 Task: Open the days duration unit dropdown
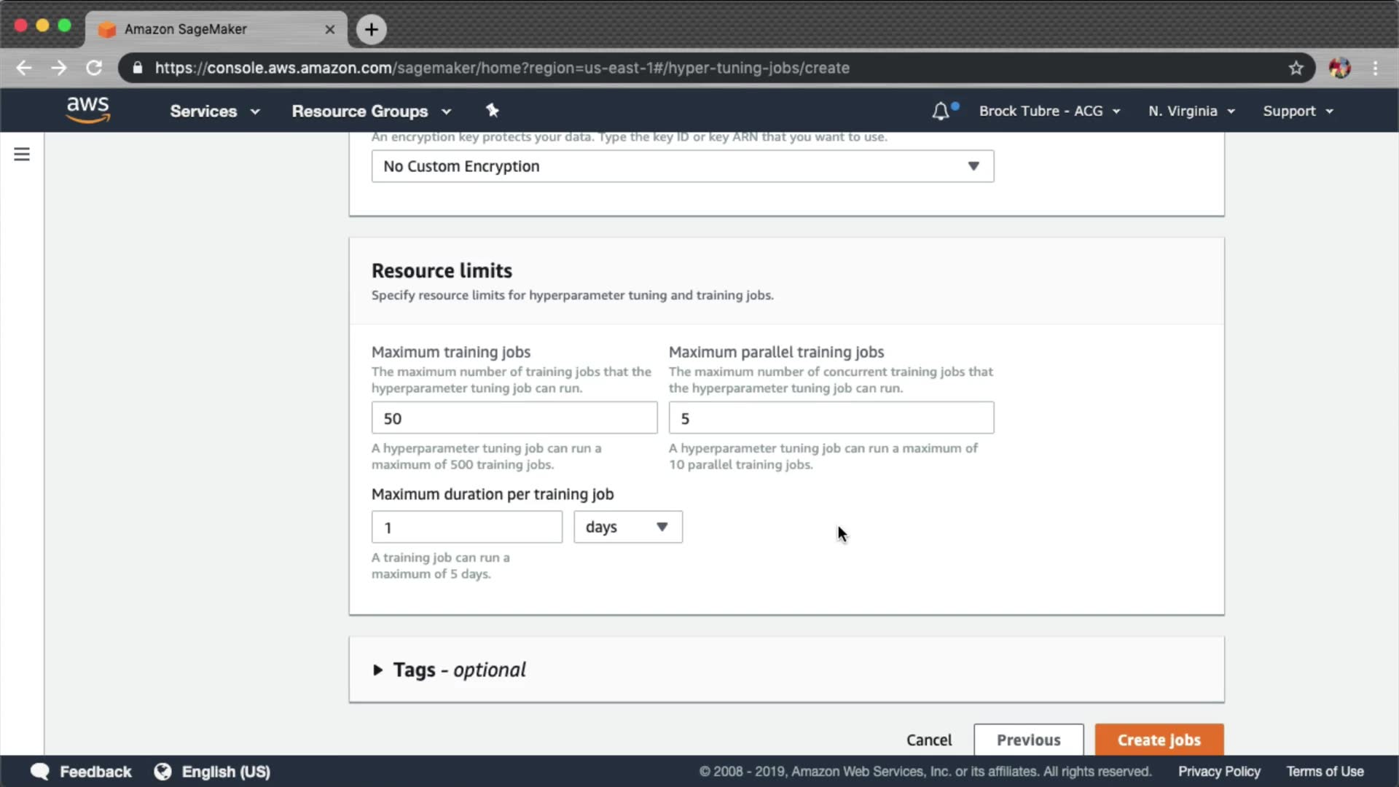pyautogui.click(x=627, y=527)
